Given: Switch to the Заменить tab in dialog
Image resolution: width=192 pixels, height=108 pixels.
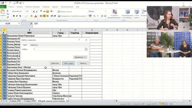Looking at the screenshot, I should pos(34,45).
